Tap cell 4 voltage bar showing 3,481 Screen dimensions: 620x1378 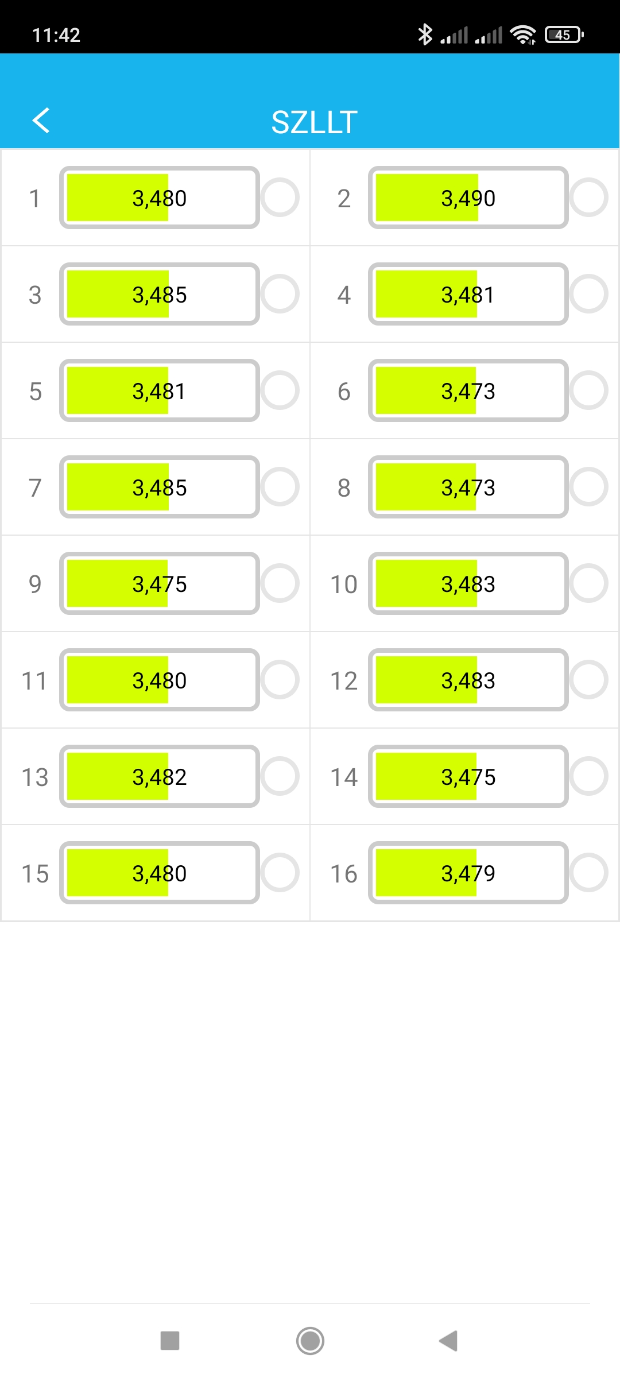coord(468,295)
